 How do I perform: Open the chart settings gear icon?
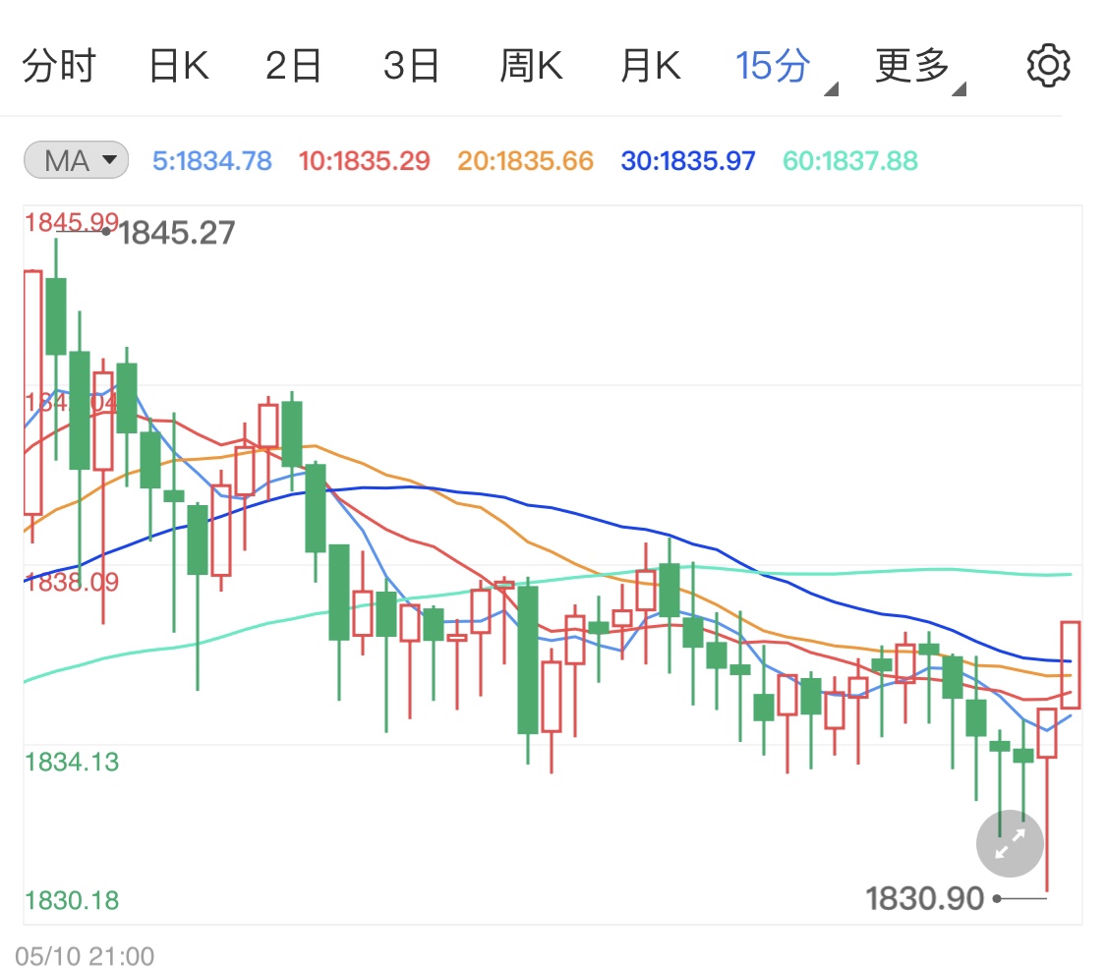click(1048, 66)
